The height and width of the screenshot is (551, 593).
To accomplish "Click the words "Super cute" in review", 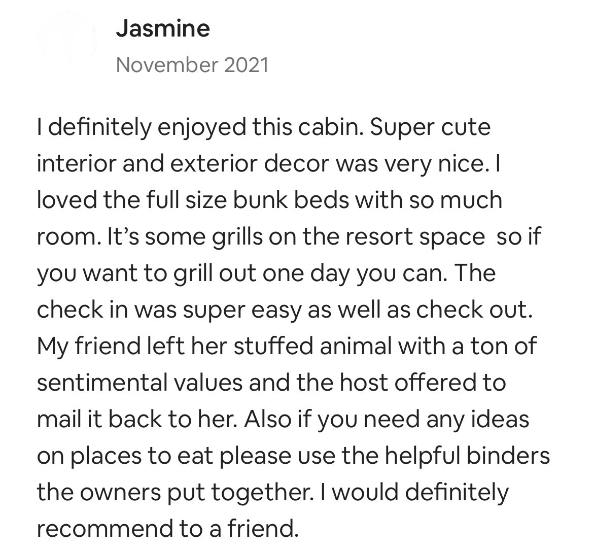I will (430, 127).
